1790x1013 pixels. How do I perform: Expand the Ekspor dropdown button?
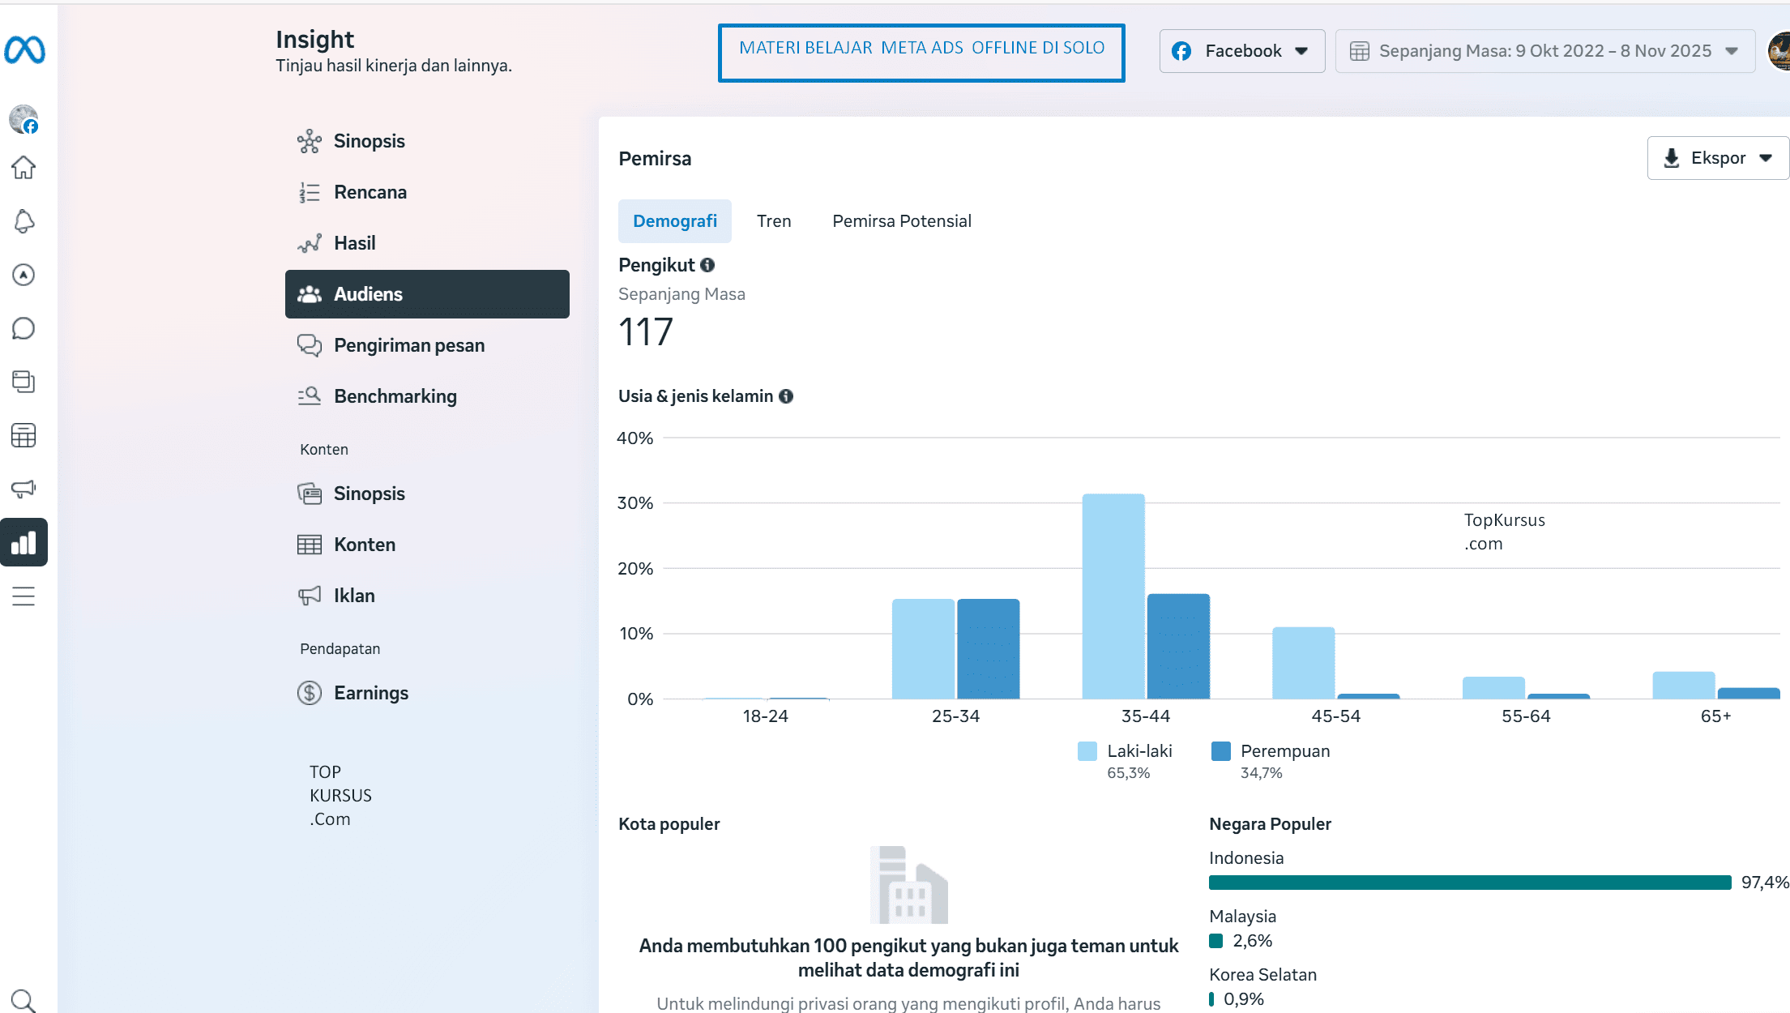tap(1717, 158)
